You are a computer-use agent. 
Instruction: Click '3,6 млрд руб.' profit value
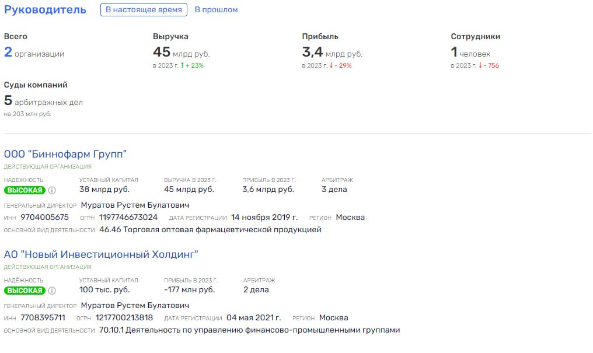[268, 190]
